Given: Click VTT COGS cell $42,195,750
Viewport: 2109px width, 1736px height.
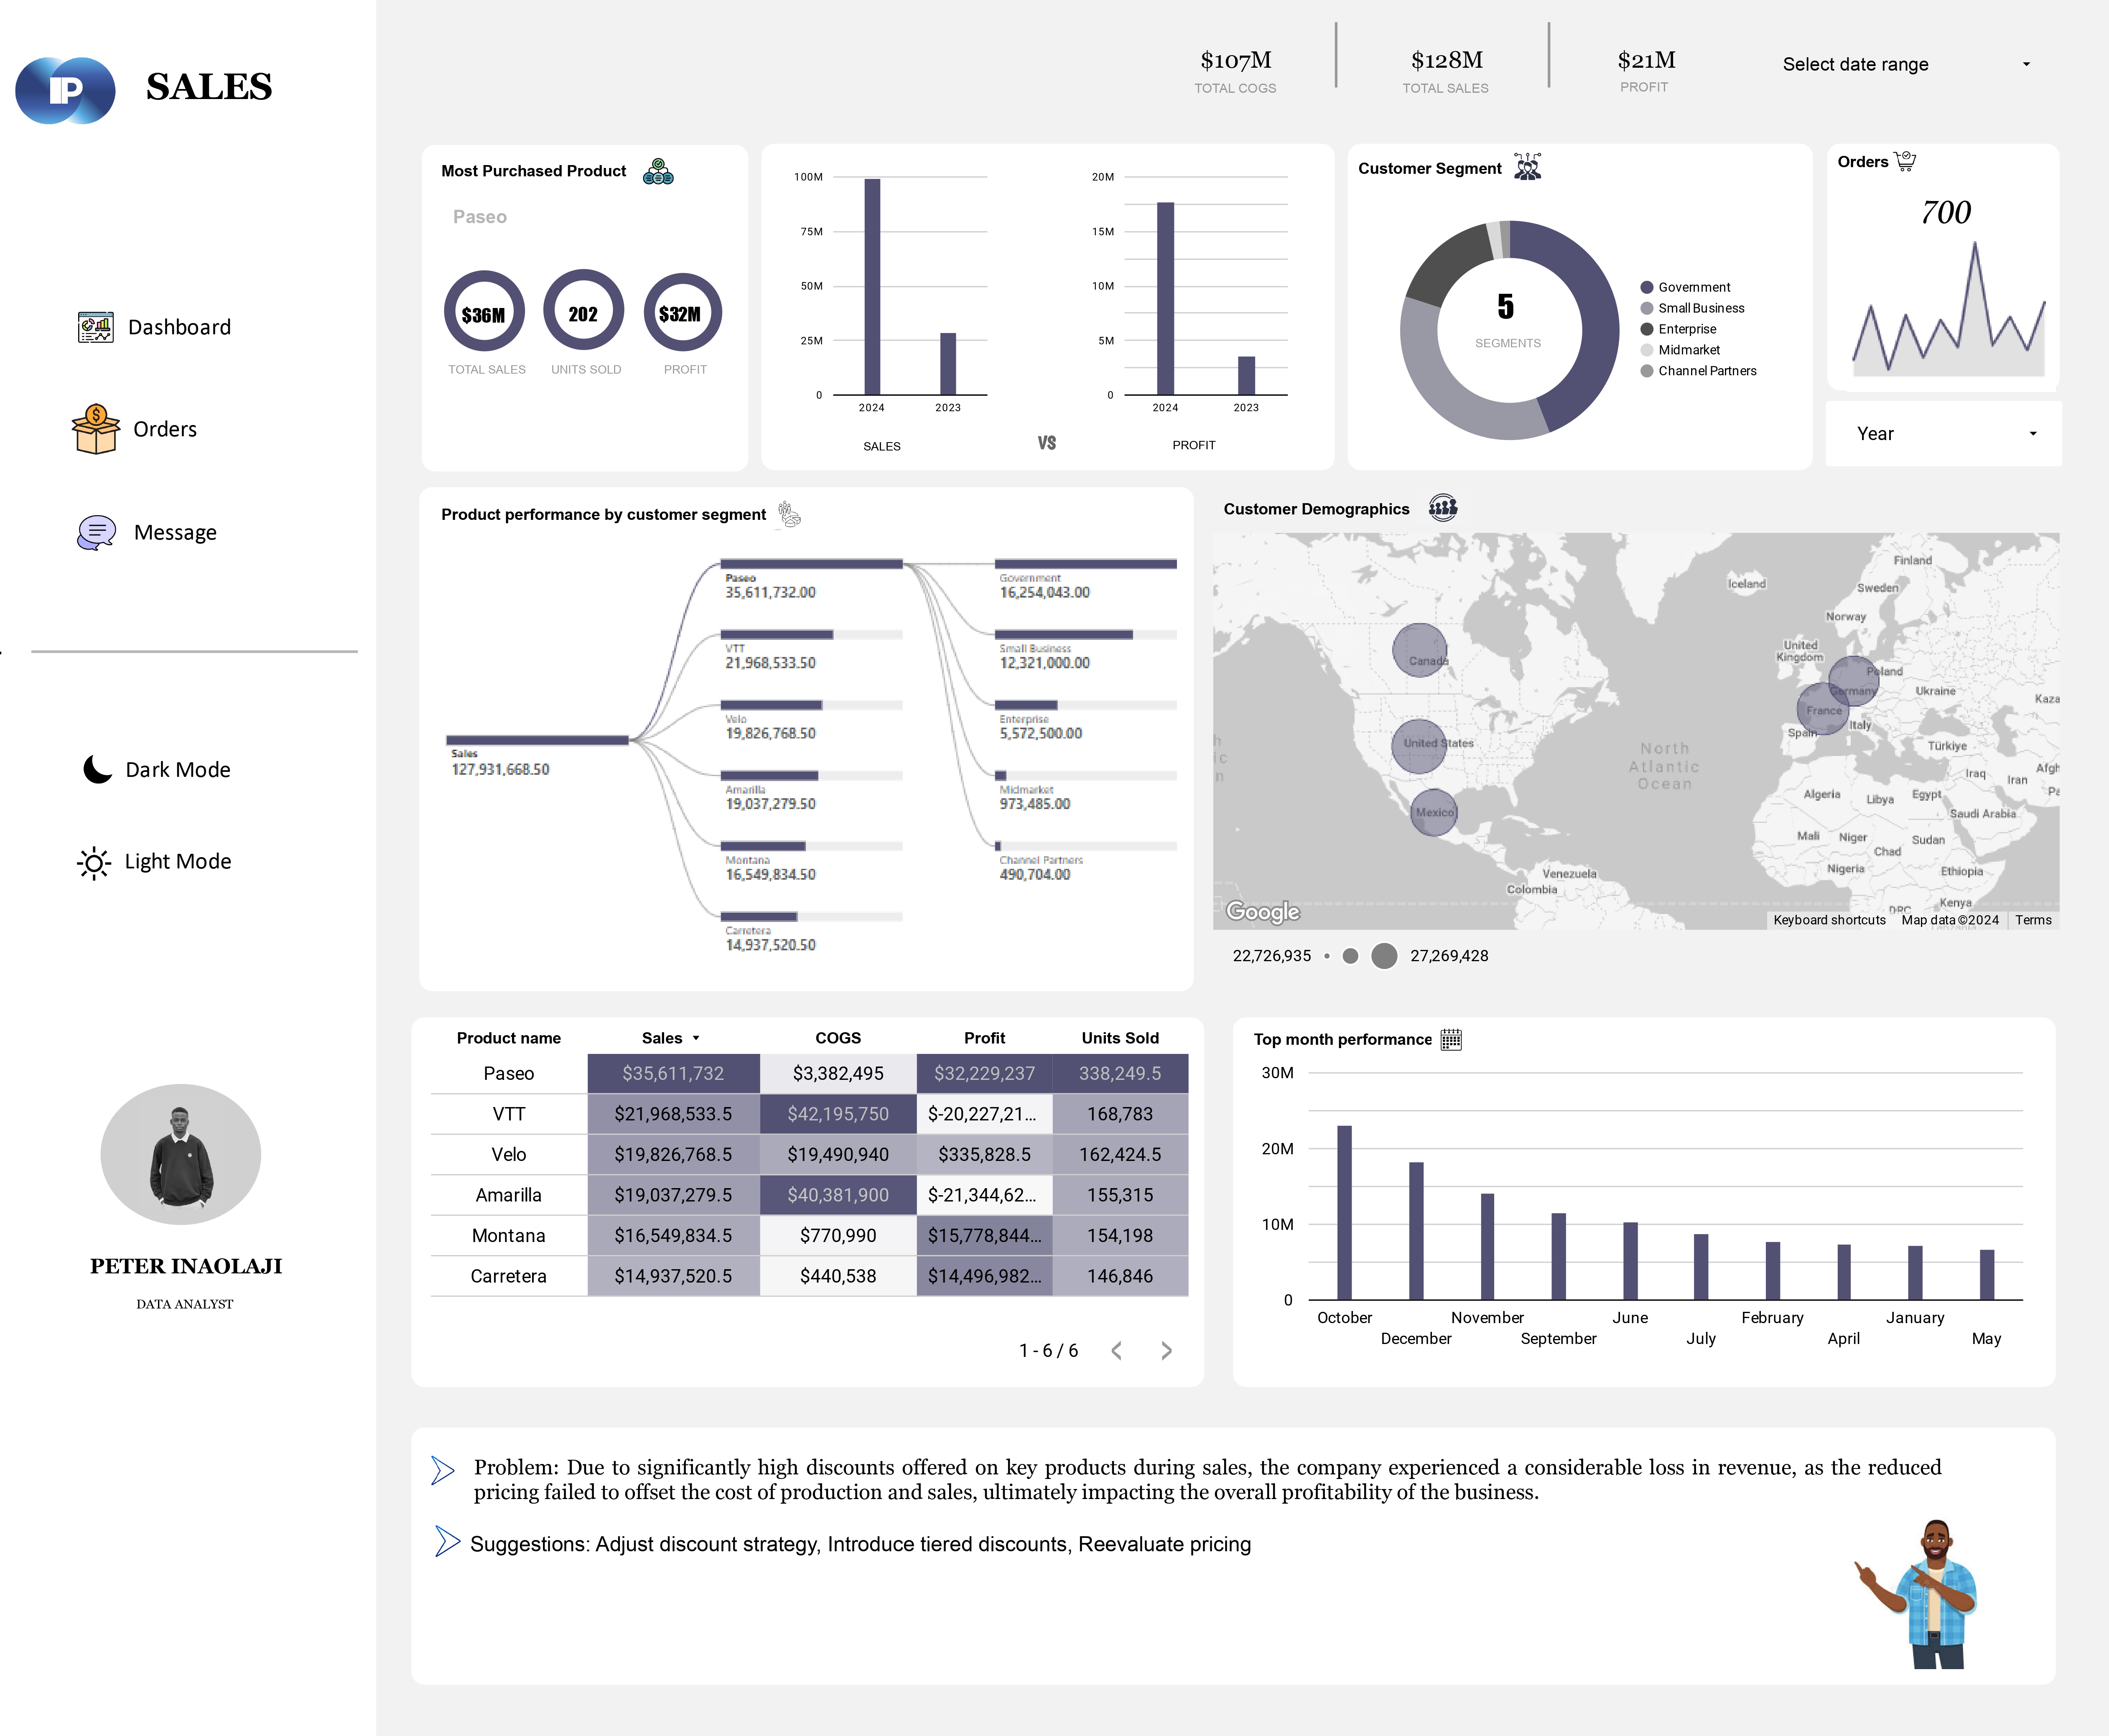Looking at the screenshot, I should point(838,1114).
